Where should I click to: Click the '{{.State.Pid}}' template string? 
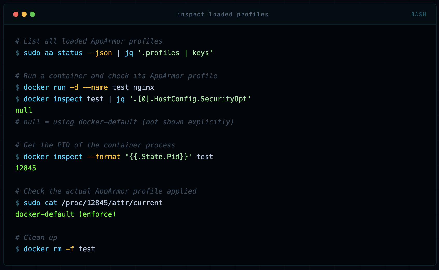coord(158,157)
